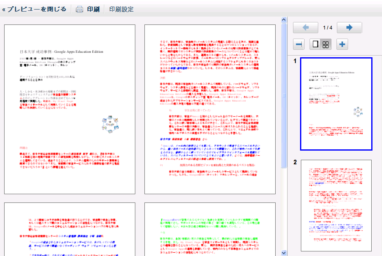The image size is (382, 256).
Task: Switch to multi-page grid view
Action: 326,44
